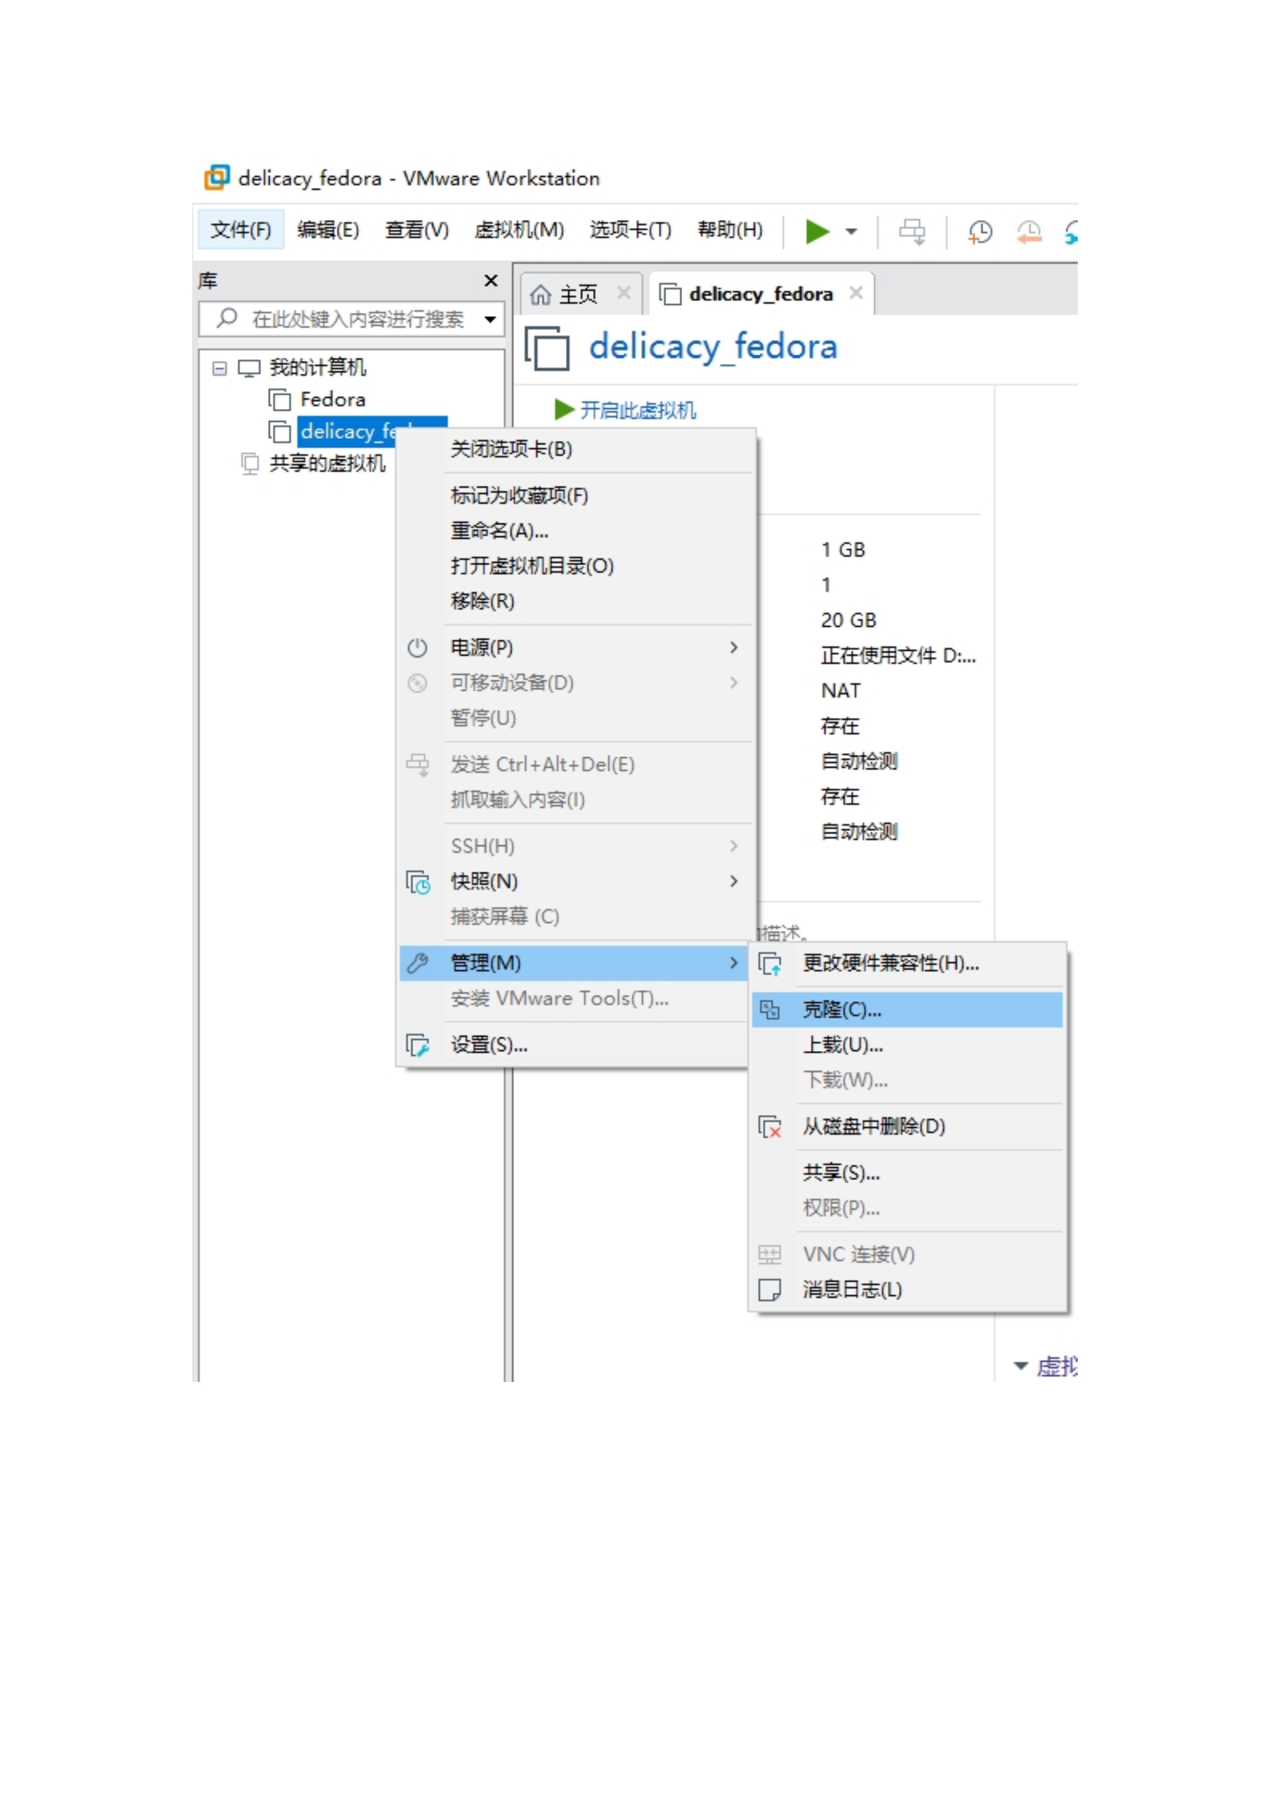Choose 从磁盘中删除(D) in submenu
This screenshot has height=1797, width=1271.
(908, 1127)
